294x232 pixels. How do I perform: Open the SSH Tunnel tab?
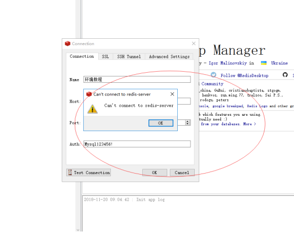(129, 56)
